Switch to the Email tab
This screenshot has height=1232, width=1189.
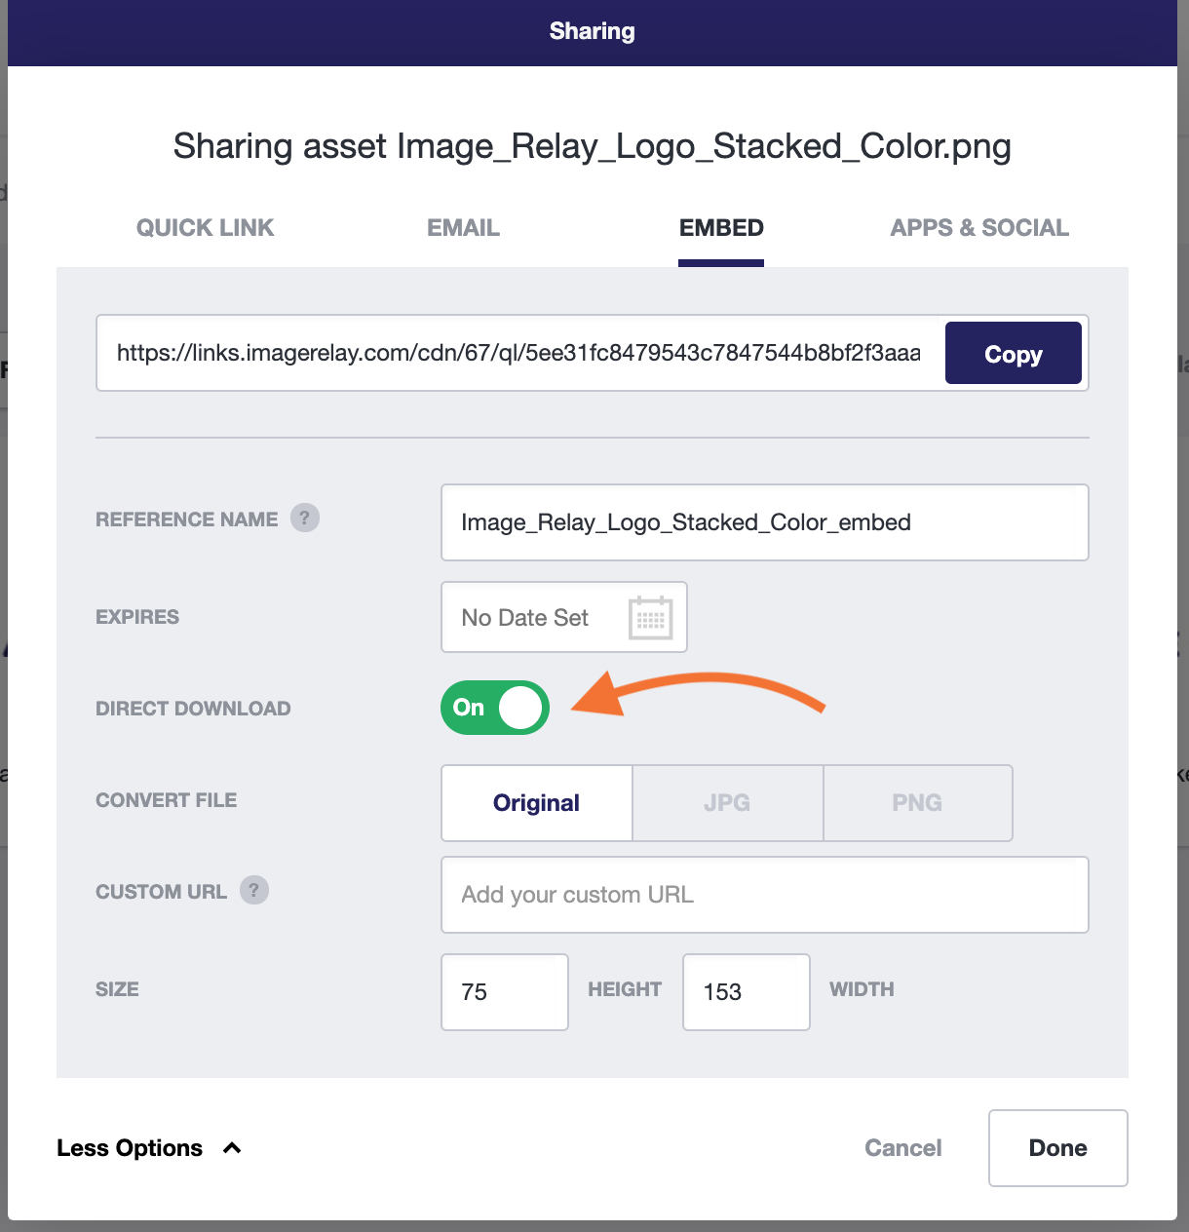tap(464, 228)
